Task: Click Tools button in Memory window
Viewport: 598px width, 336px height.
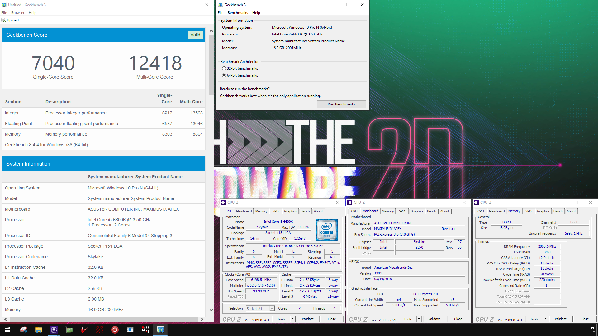Action: pyautogui.click(x=534, y=319)
